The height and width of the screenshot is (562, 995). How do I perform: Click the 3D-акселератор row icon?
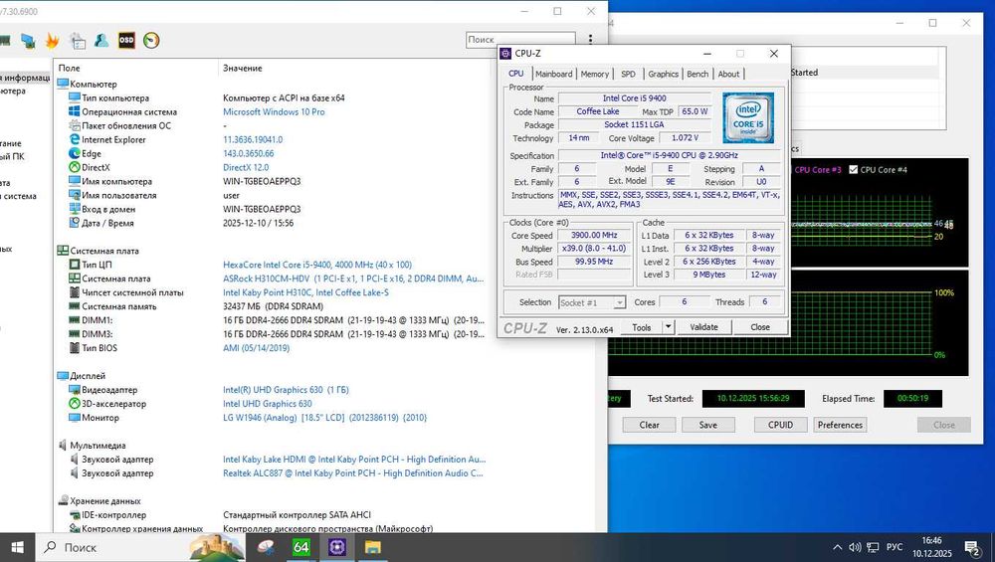pos(75,404)
